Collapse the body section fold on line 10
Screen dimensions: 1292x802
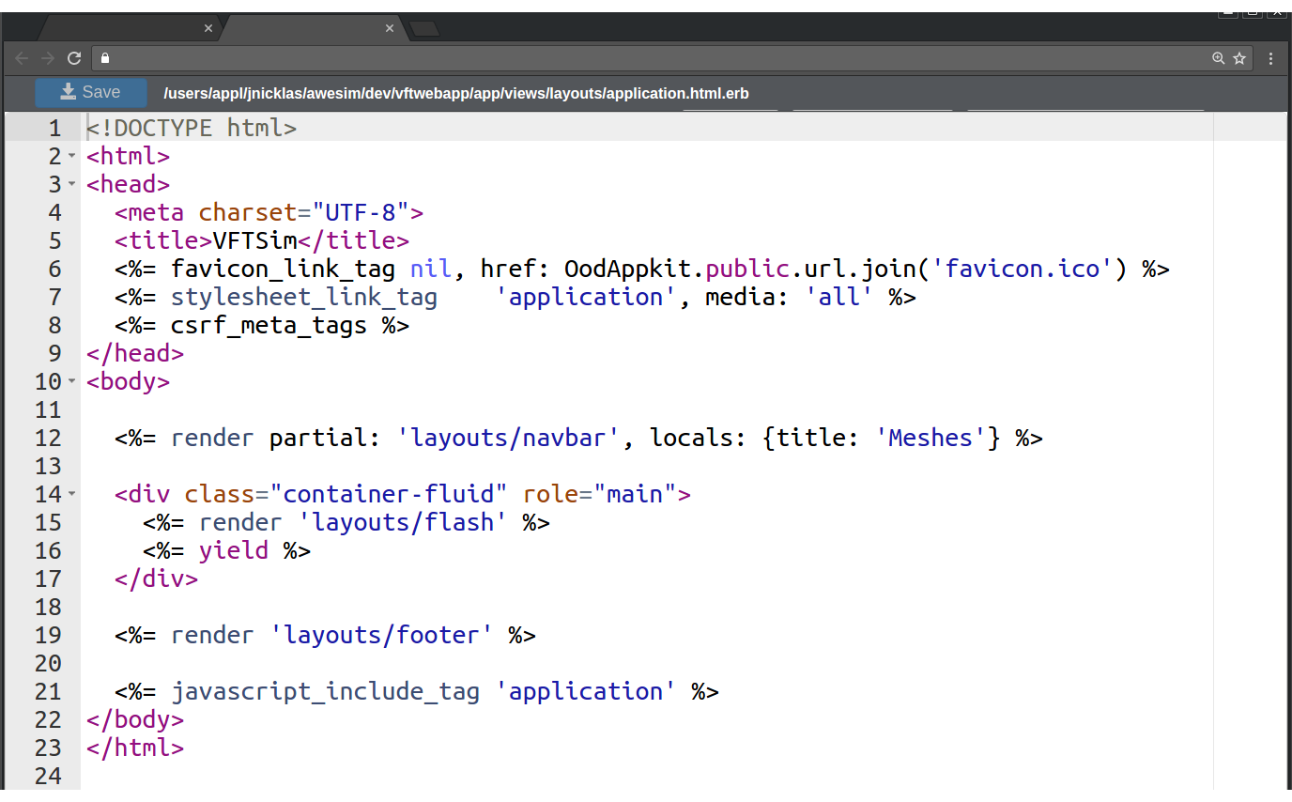click(x=72, y=381)
